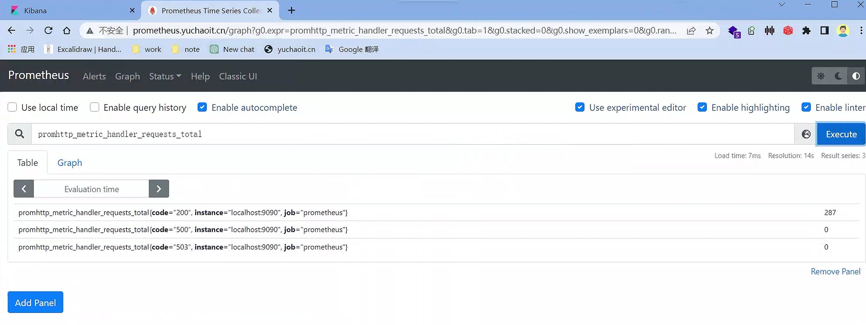866x325 pixels.
Task: Bookmark page with the star icon
Action: click(709, 31)
